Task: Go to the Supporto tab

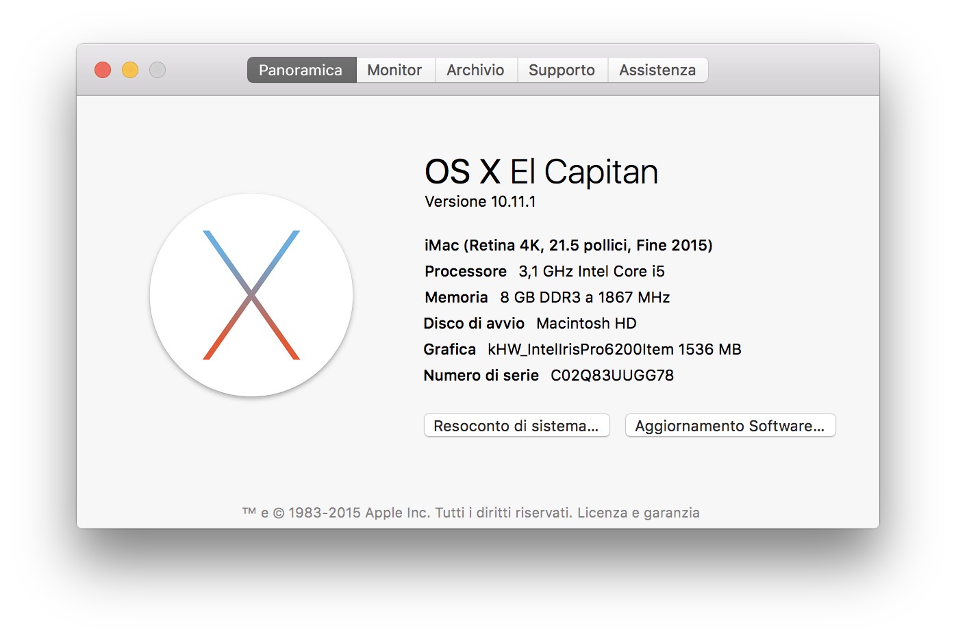Action: tap(562, 70)
